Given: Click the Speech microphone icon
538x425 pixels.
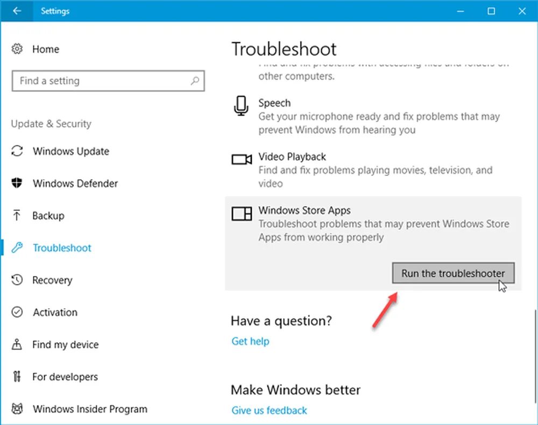Looking at the screenshot, I should [241, 106].
